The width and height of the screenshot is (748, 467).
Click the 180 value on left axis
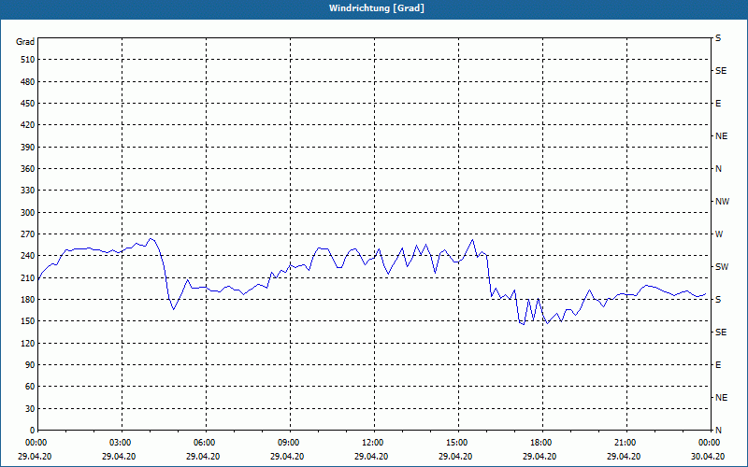[x=28, y=299]
